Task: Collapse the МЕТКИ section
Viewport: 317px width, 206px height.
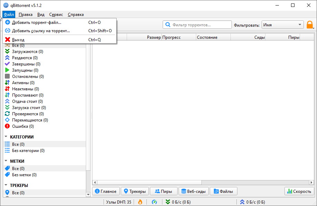Action: point(6,161)
